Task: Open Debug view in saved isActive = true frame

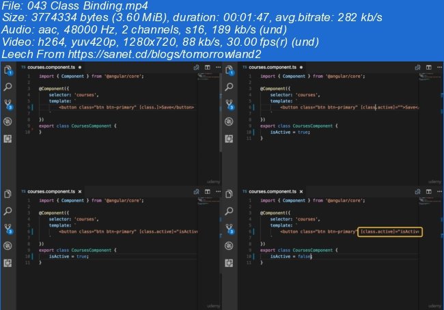Action: [x=8, y=246]
